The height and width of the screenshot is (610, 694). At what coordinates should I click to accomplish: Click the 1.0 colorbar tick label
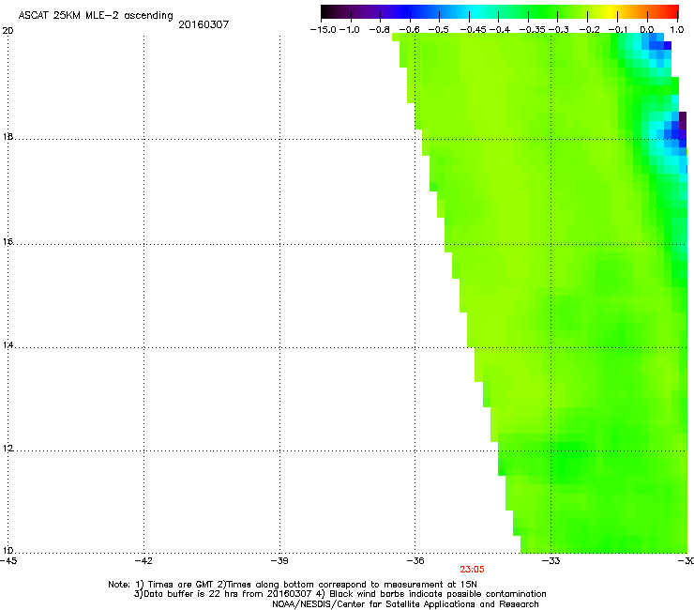(677, 30)
